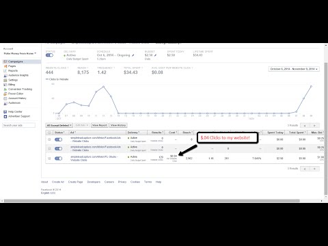Image resolution: width=328 pixels, height=246 pixels.
Task: Click the View History button
Action: tap(118, 125)
